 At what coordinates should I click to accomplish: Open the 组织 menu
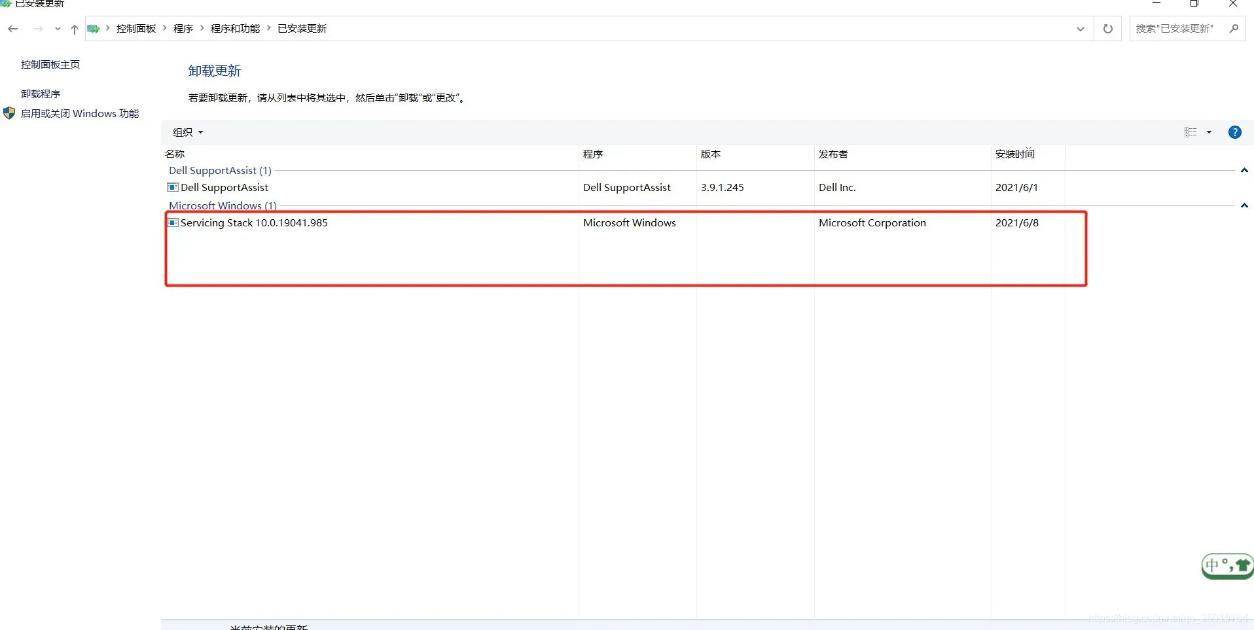click(188, 132)
